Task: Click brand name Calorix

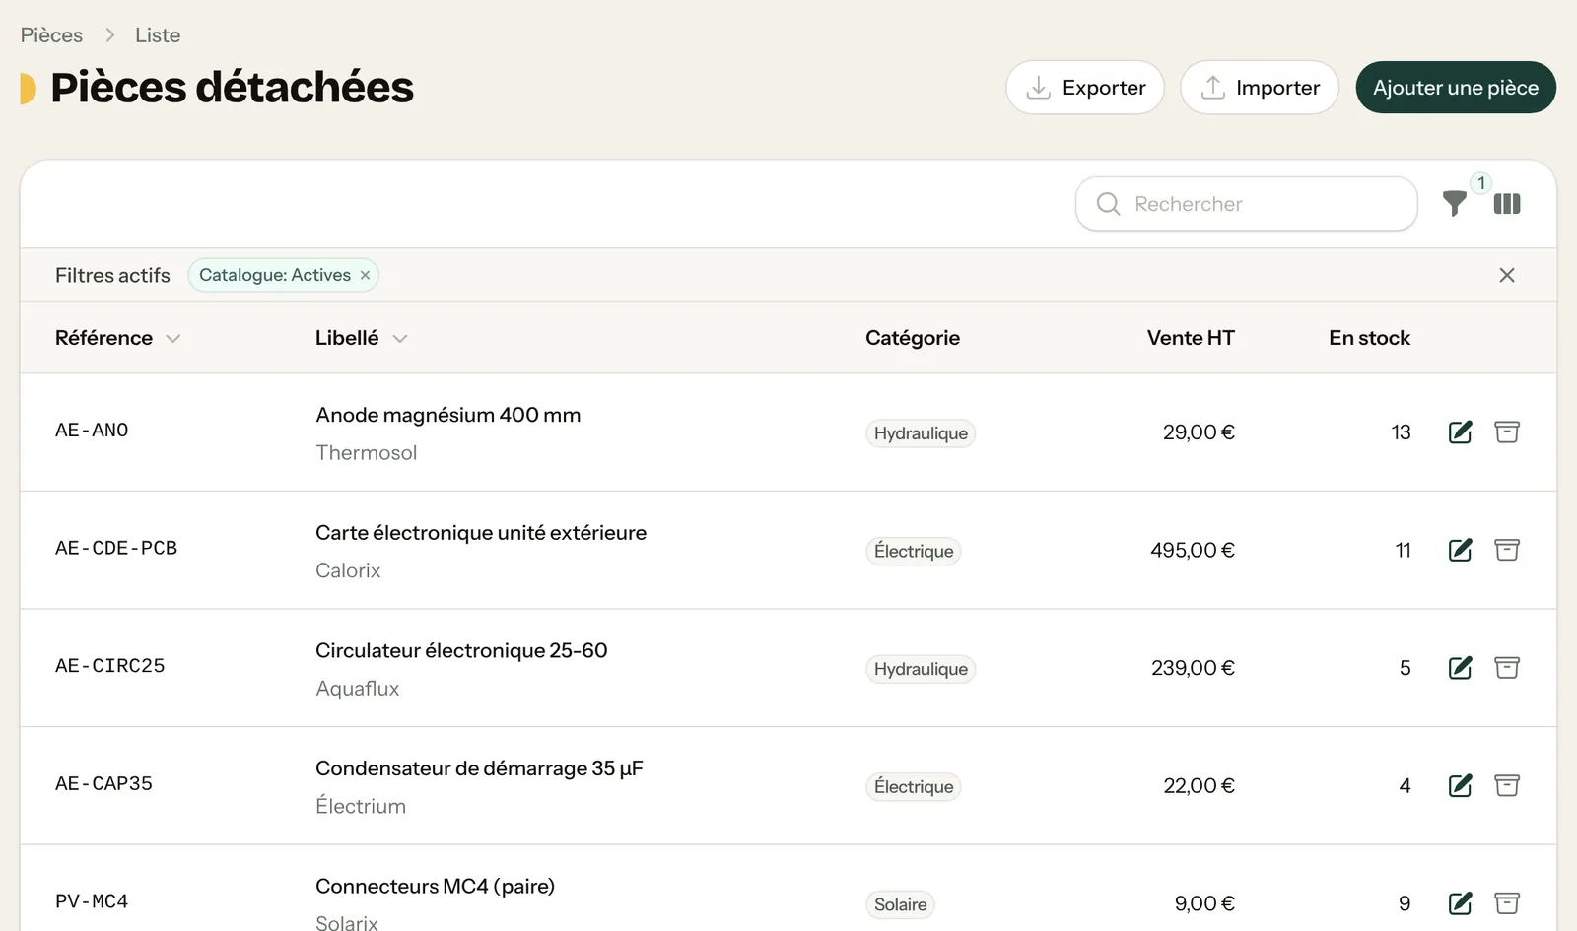Action: (348, 570)
